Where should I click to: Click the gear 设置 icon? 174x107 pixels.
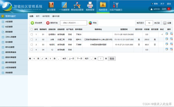[165, 23]
